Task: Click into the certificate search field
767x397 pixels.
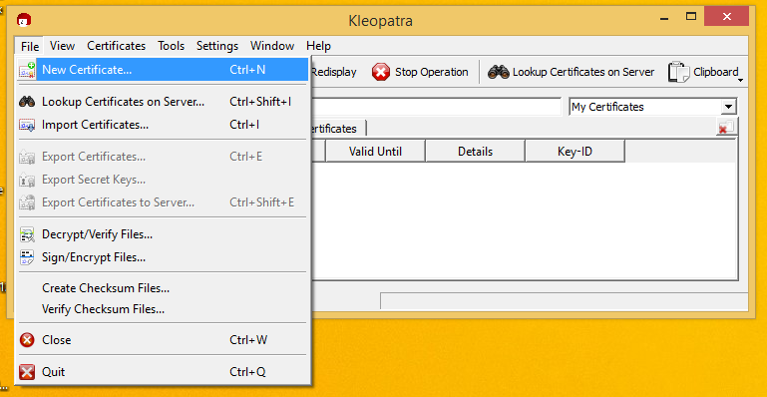Action: pos(436,107)
